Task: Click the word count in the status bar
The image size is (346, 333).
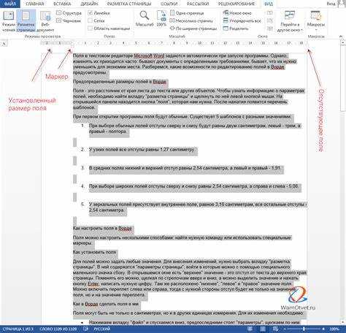Action: point(58,329)
